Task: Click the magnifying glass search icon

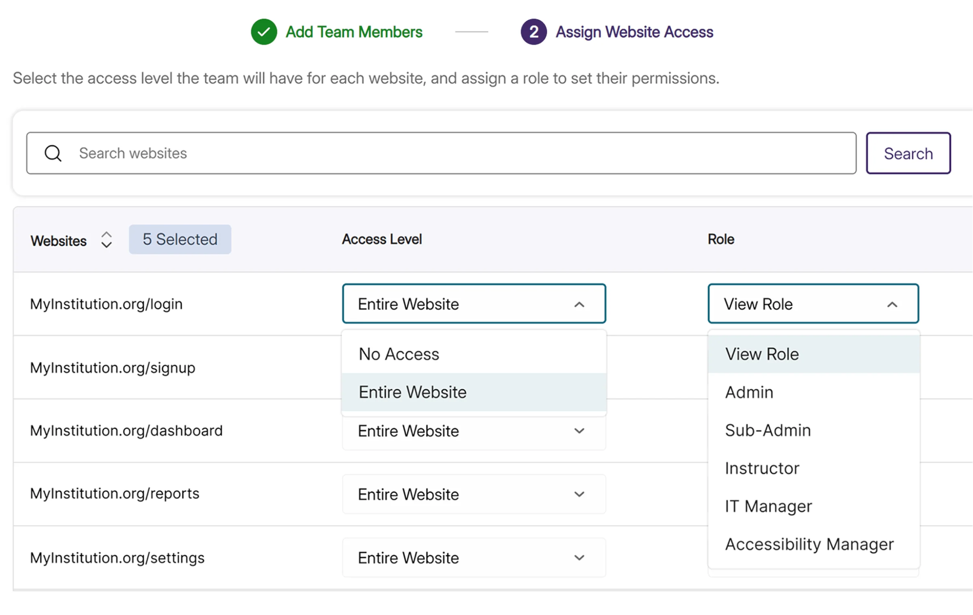Action: [53, 153]
